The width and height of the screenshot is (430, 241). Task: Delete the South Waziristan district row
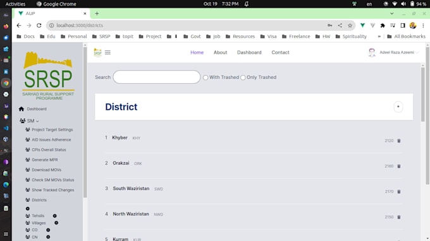pos(399,192)
